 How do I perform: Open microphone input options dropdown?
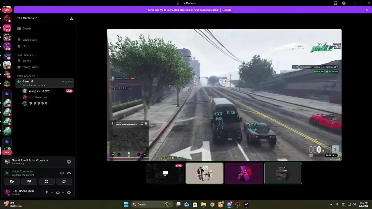52,192
